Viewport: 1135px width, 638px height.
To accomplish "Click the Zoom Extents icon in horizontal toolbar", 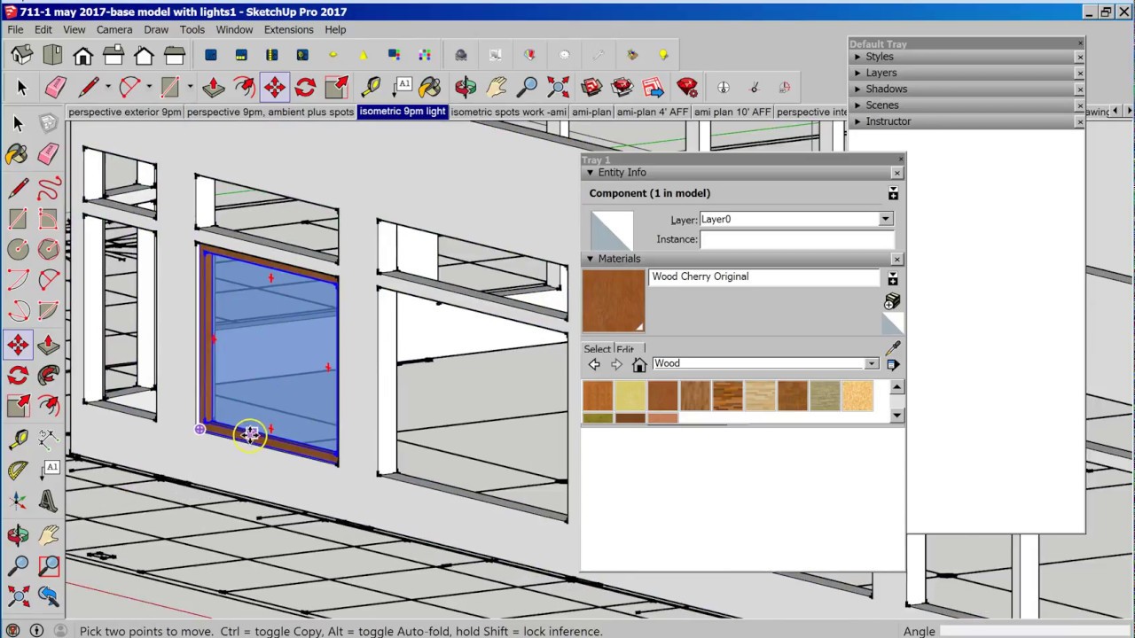I will coord(558,87).
